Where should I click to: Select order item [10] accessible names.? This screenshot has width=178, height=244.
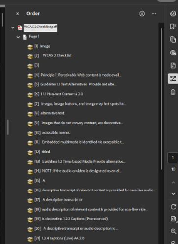tap(52, 133)
